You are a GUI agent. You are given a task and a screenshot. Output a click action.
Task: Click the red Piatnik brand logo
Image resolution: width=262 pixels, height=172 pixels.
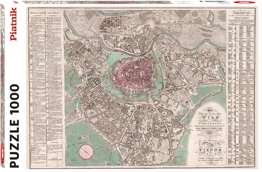[14, 24]
